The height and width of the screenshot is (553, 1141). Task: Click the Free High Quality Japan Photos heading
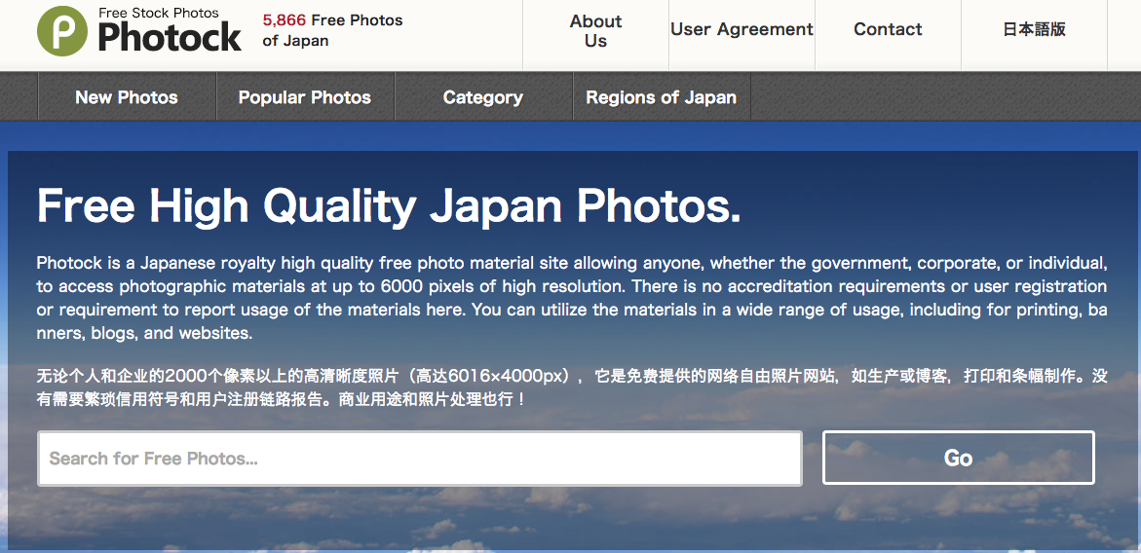pyautogui.click(x=390, y=205)
